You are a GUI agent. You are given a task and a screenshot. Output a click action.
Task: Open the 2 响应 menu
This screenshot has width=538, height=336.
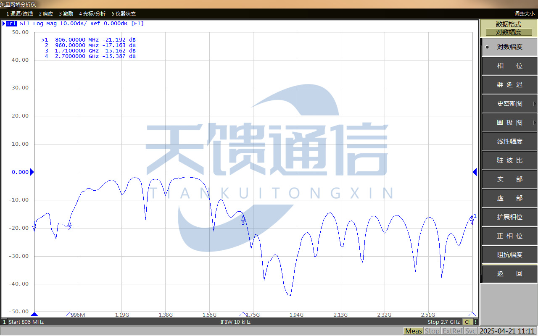[x=46, y=14]
